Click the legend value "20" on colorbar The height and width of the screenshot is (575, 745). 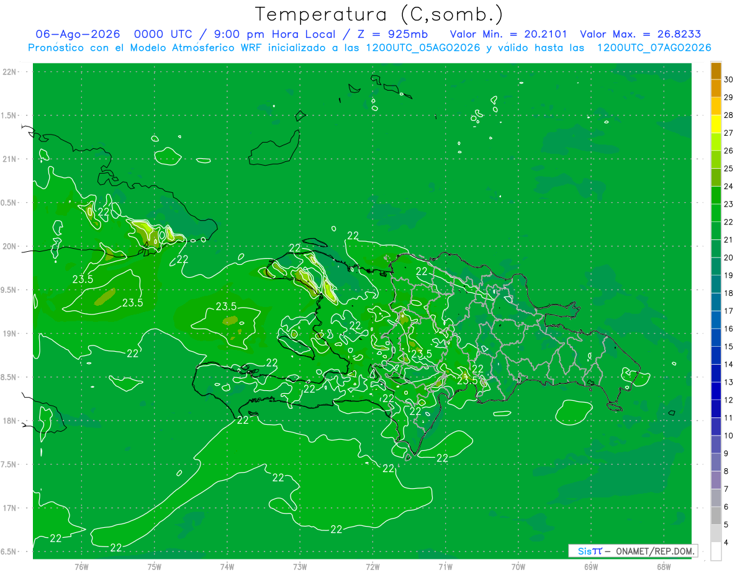[x=729, y=258]
